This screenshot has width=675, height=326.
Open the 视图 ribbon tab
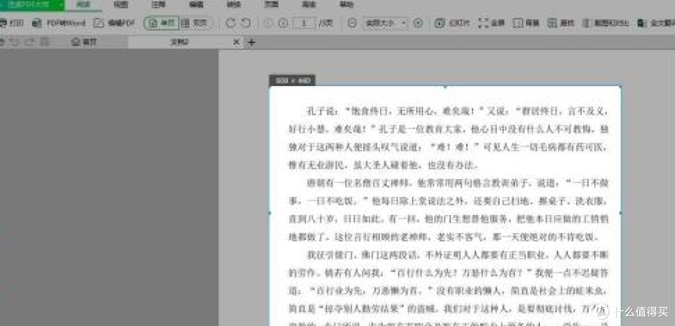point(121,5)
